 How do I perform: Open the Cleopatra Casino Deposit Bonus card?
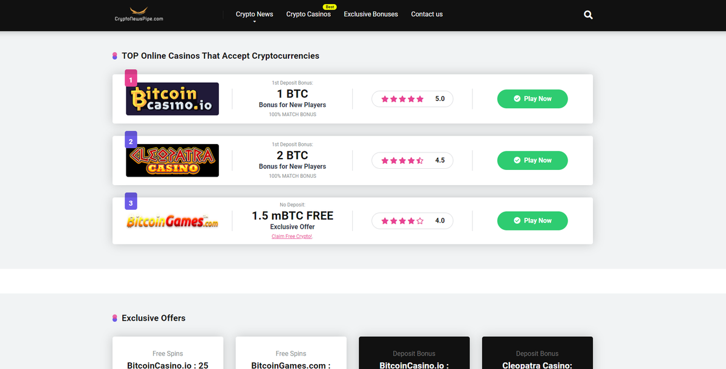pos(537,357)
